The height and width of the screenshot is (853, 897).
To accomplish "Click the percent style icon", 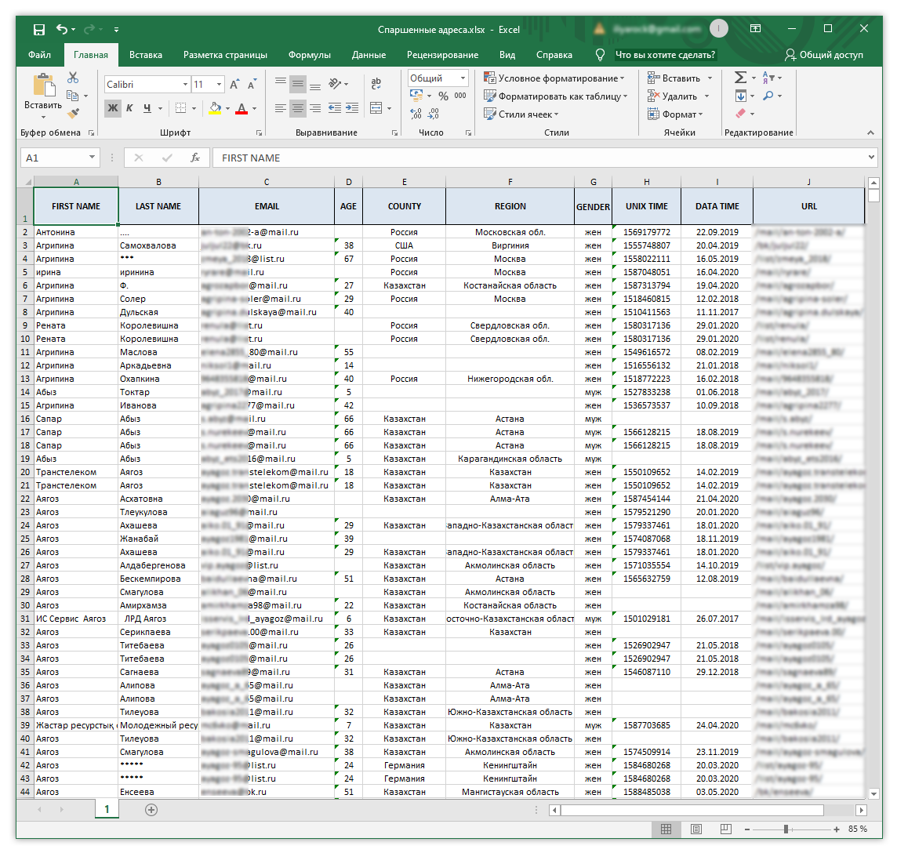I will (x=443, y=96).
